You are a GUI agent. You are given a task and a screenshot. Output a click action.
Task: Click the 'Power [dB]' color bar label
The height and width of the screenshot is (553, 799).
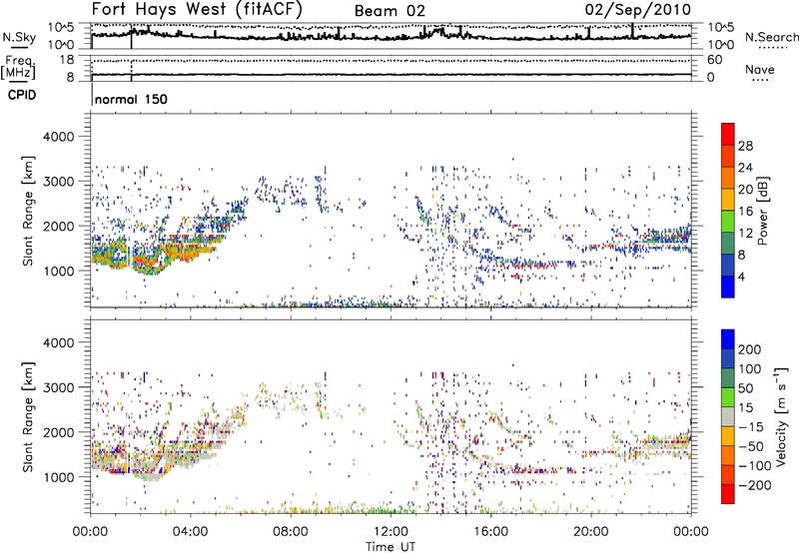[x=763, y=211]
